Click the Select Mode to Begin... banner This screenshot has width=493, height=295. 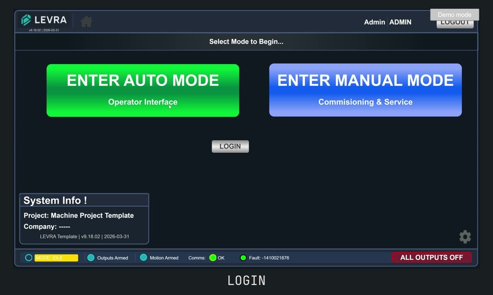(x=246, y=42)
